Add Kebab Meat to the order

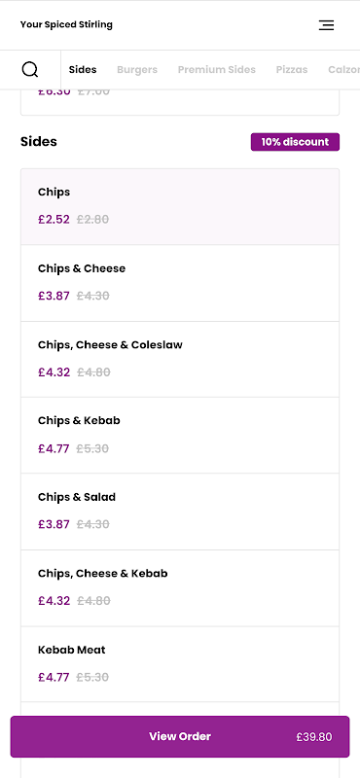point(180,664)
